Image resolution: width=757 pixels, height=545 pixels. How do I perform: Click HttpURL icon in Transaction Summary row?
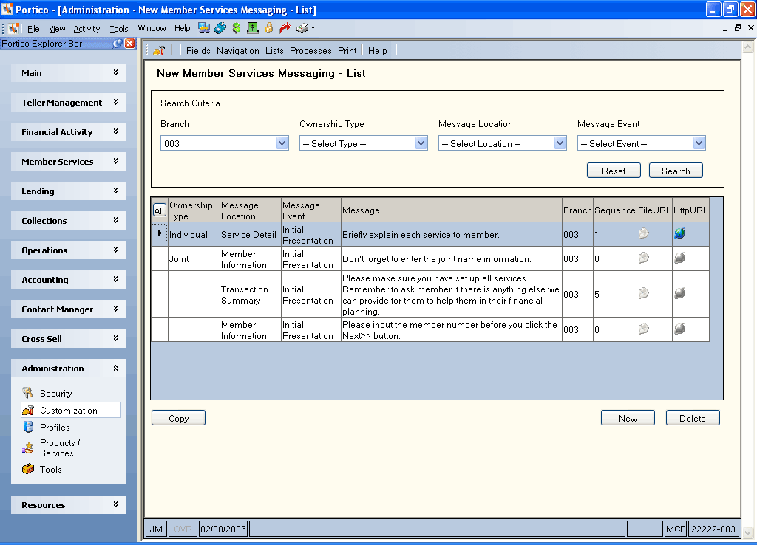680,293
